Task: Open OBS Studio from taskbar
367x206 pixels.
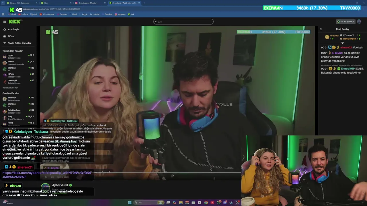Action: 237,203
